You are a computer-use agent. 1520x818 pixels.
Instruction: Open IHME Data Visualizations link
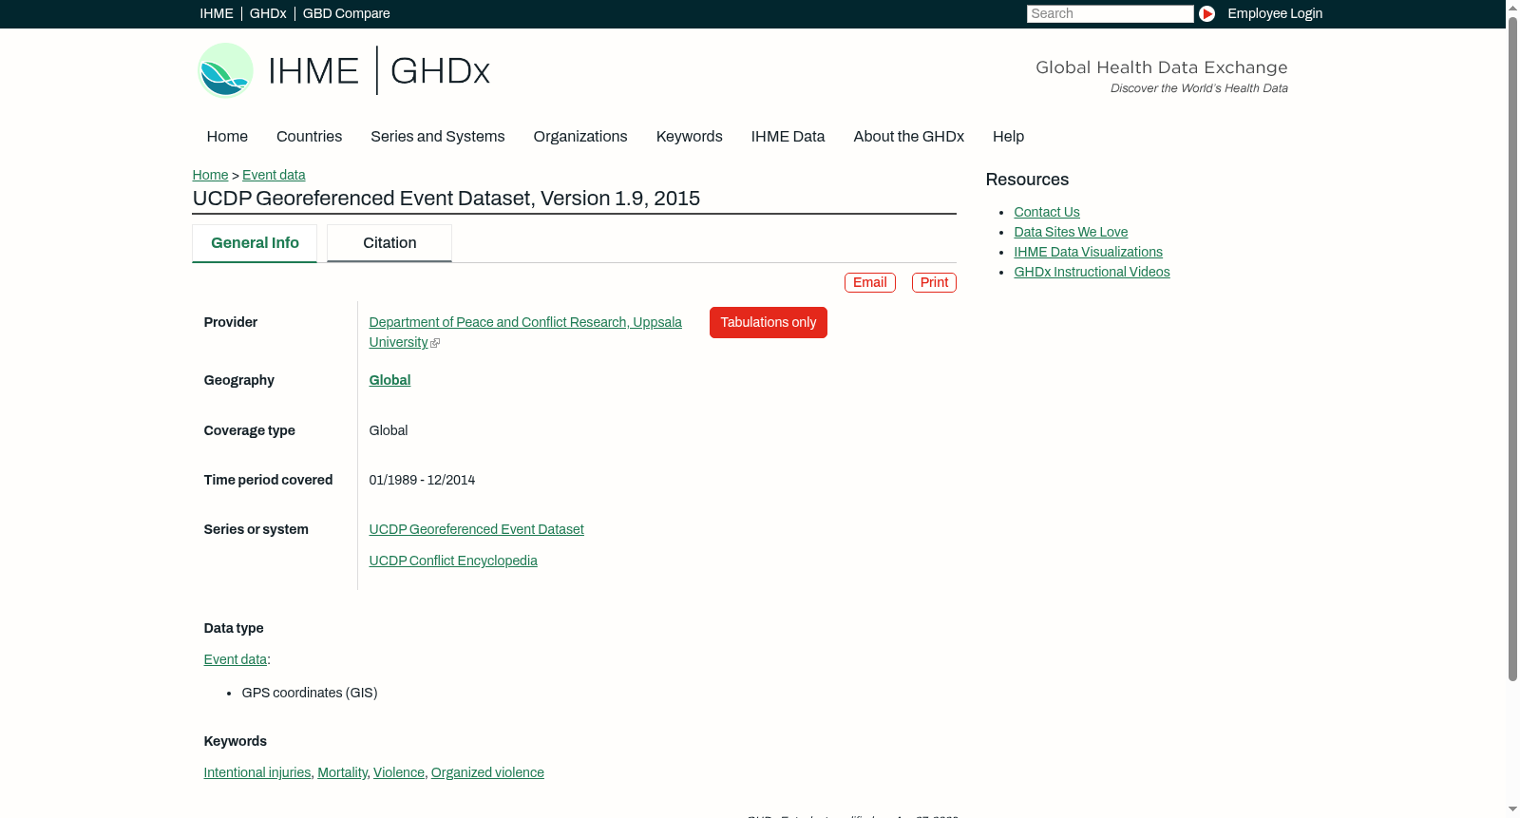(x=1088, y=252)
